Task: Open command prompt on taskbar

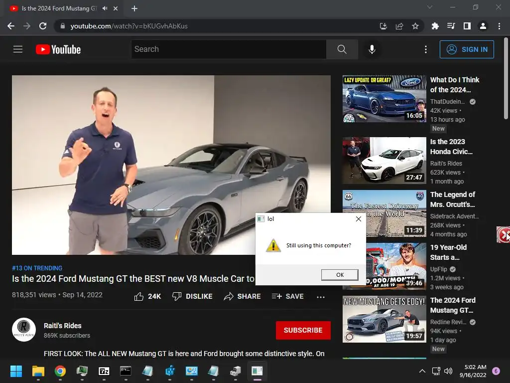Action: (x=126, y=371)
